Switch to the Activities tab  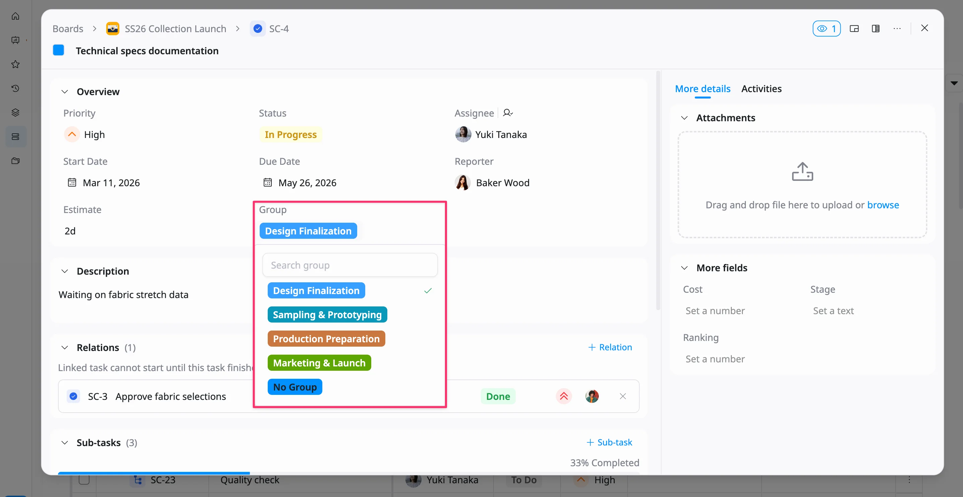pyautogui.click(x=761, y=88)
